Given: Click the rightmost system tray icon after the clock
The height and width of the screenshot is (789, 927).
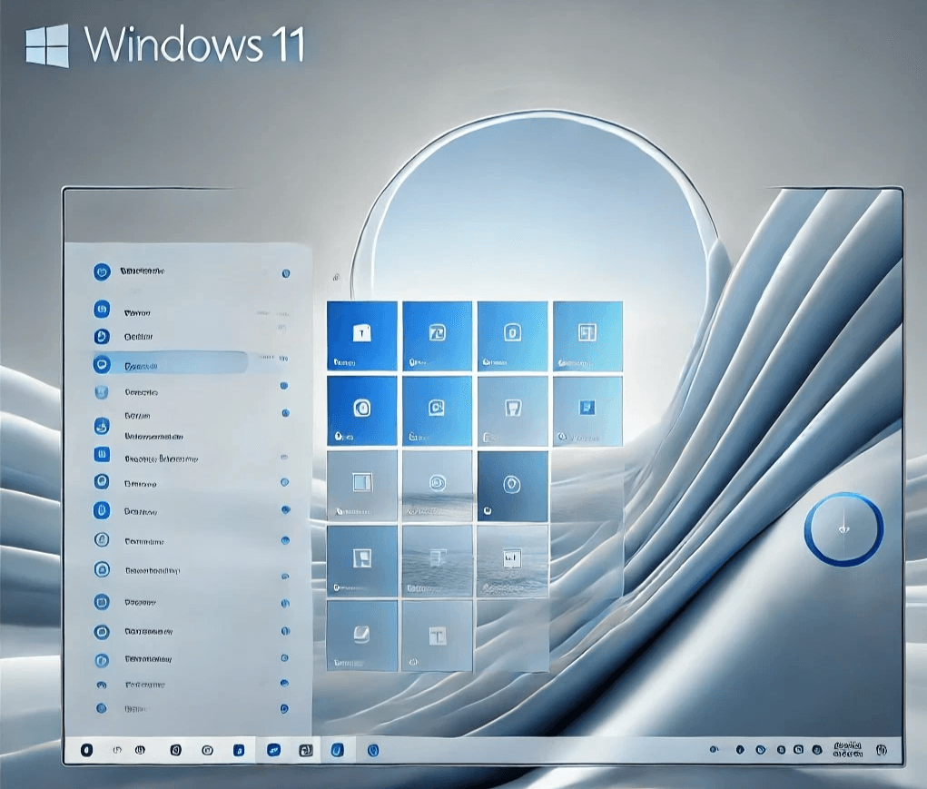Looking at the screenshot, I should pos(882,750).
